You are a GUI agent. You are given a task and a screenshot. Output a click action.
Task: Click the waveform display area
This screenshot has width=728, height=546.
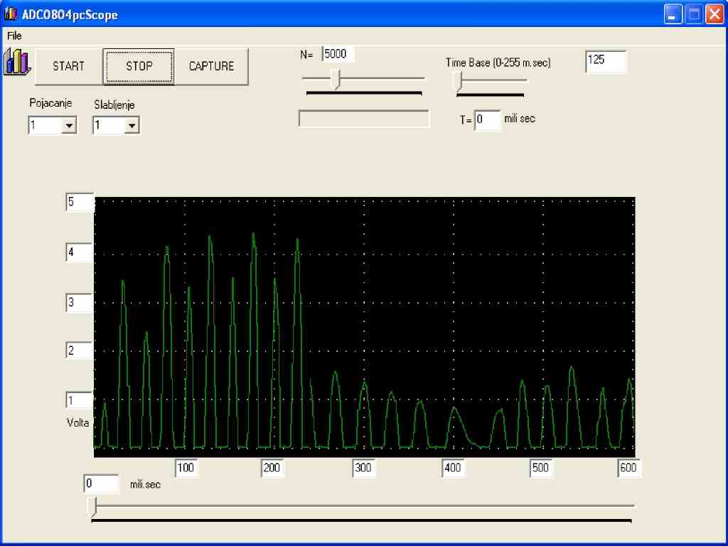[365, 327]
